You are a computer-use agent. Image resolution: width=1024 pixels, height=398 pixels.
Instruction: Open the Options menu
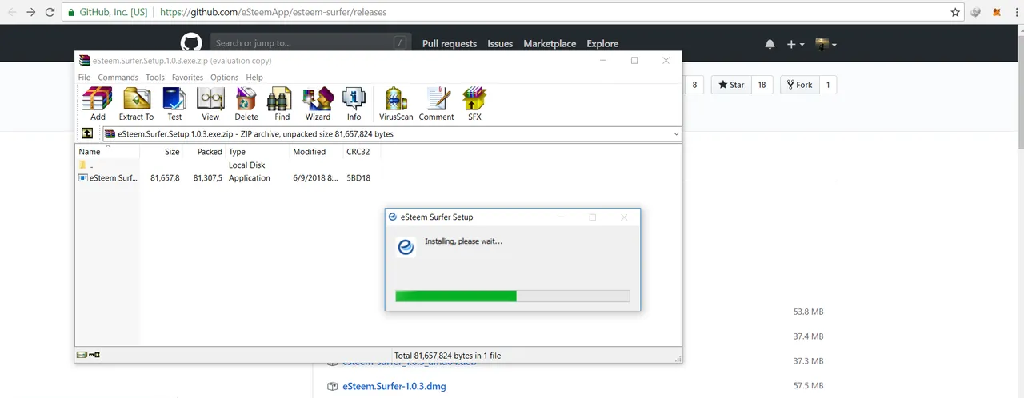(224, 78)
